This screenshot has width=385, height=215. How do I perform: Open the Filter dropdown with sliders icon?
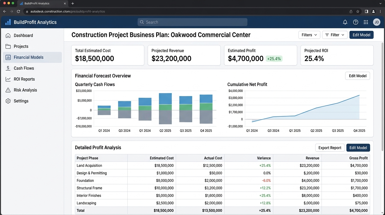(x=335, y=35)
